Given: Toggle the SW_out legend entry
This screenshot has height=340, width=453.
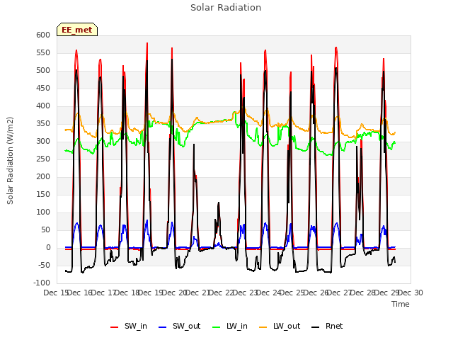Looking at the screenshot, I should 179,326.
